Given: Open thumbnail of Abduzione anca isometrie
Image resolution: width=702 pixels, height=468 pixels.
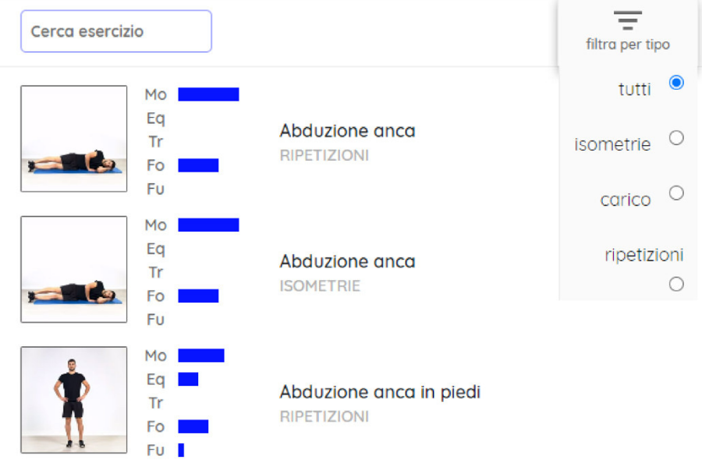Looking at the screenshot, I should [74, 269].
